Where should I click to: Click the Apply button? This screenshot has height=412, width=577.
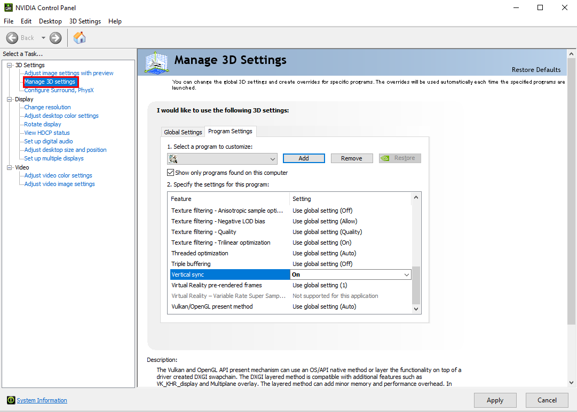coord(495,400)
